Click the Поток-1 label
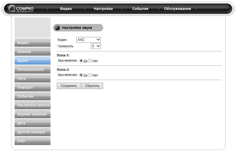Image resolution: width=236 pixels, height=153 pixels. point(63,55)
